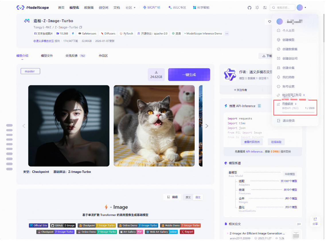Open the master branch selector
The image size is (326, 241).
coord(30,71)
